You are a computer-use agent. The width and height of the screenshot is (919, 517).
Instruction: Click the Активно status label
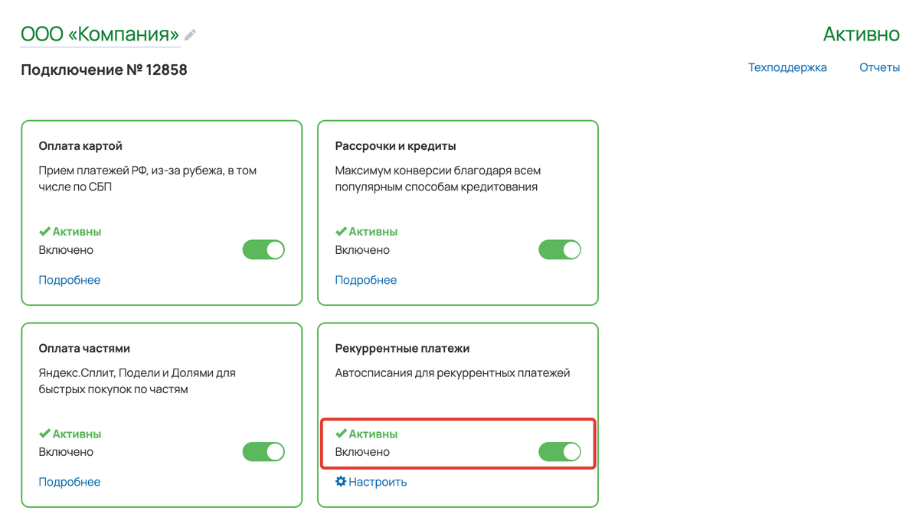pyautogui.click(x=862, y=34)
